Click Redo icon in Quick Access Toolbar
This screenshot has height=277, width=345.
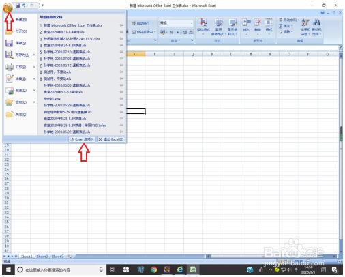[x=32, y=5]
